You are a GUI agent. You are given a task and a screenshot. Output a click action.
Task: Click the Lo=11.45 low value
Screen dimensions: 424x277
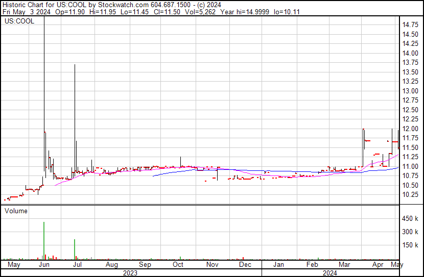pyautogui.click(x=135, y=12)
